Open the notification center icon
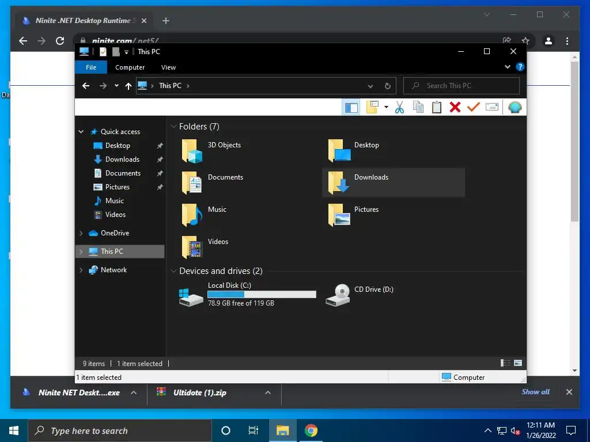Screen dimensions: 590x442 (x=571, y=430)
